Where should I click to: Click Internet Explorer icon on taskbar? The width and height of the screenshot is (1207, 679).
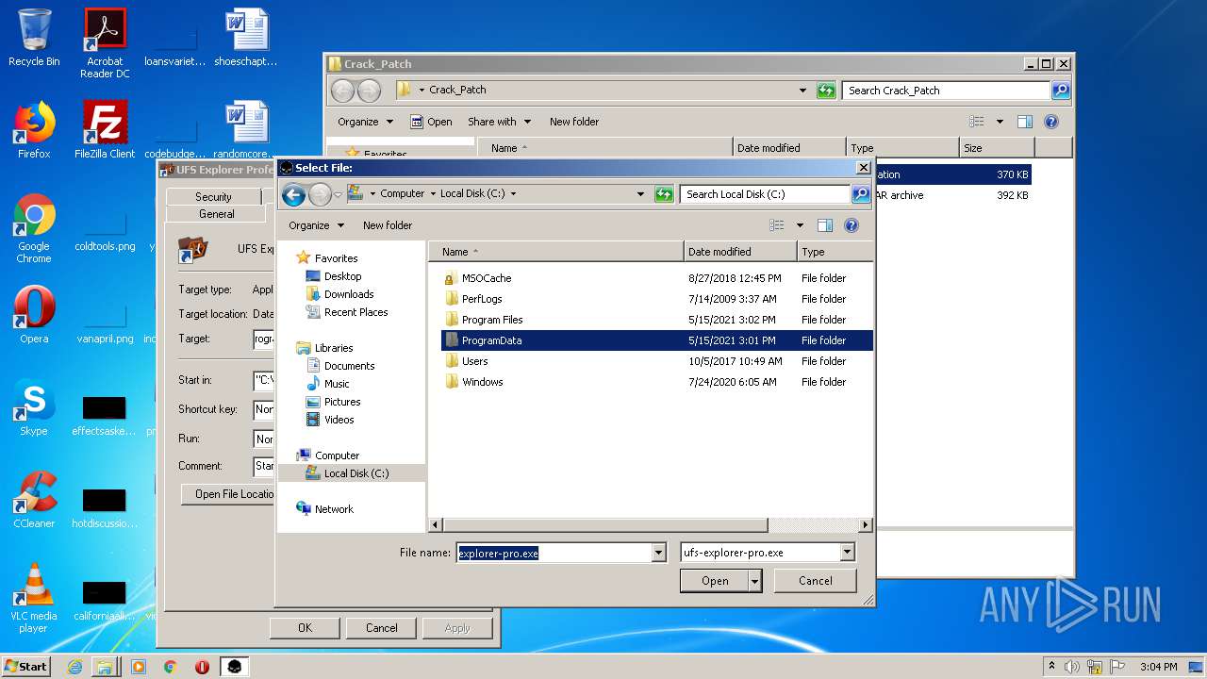(74, 667)
